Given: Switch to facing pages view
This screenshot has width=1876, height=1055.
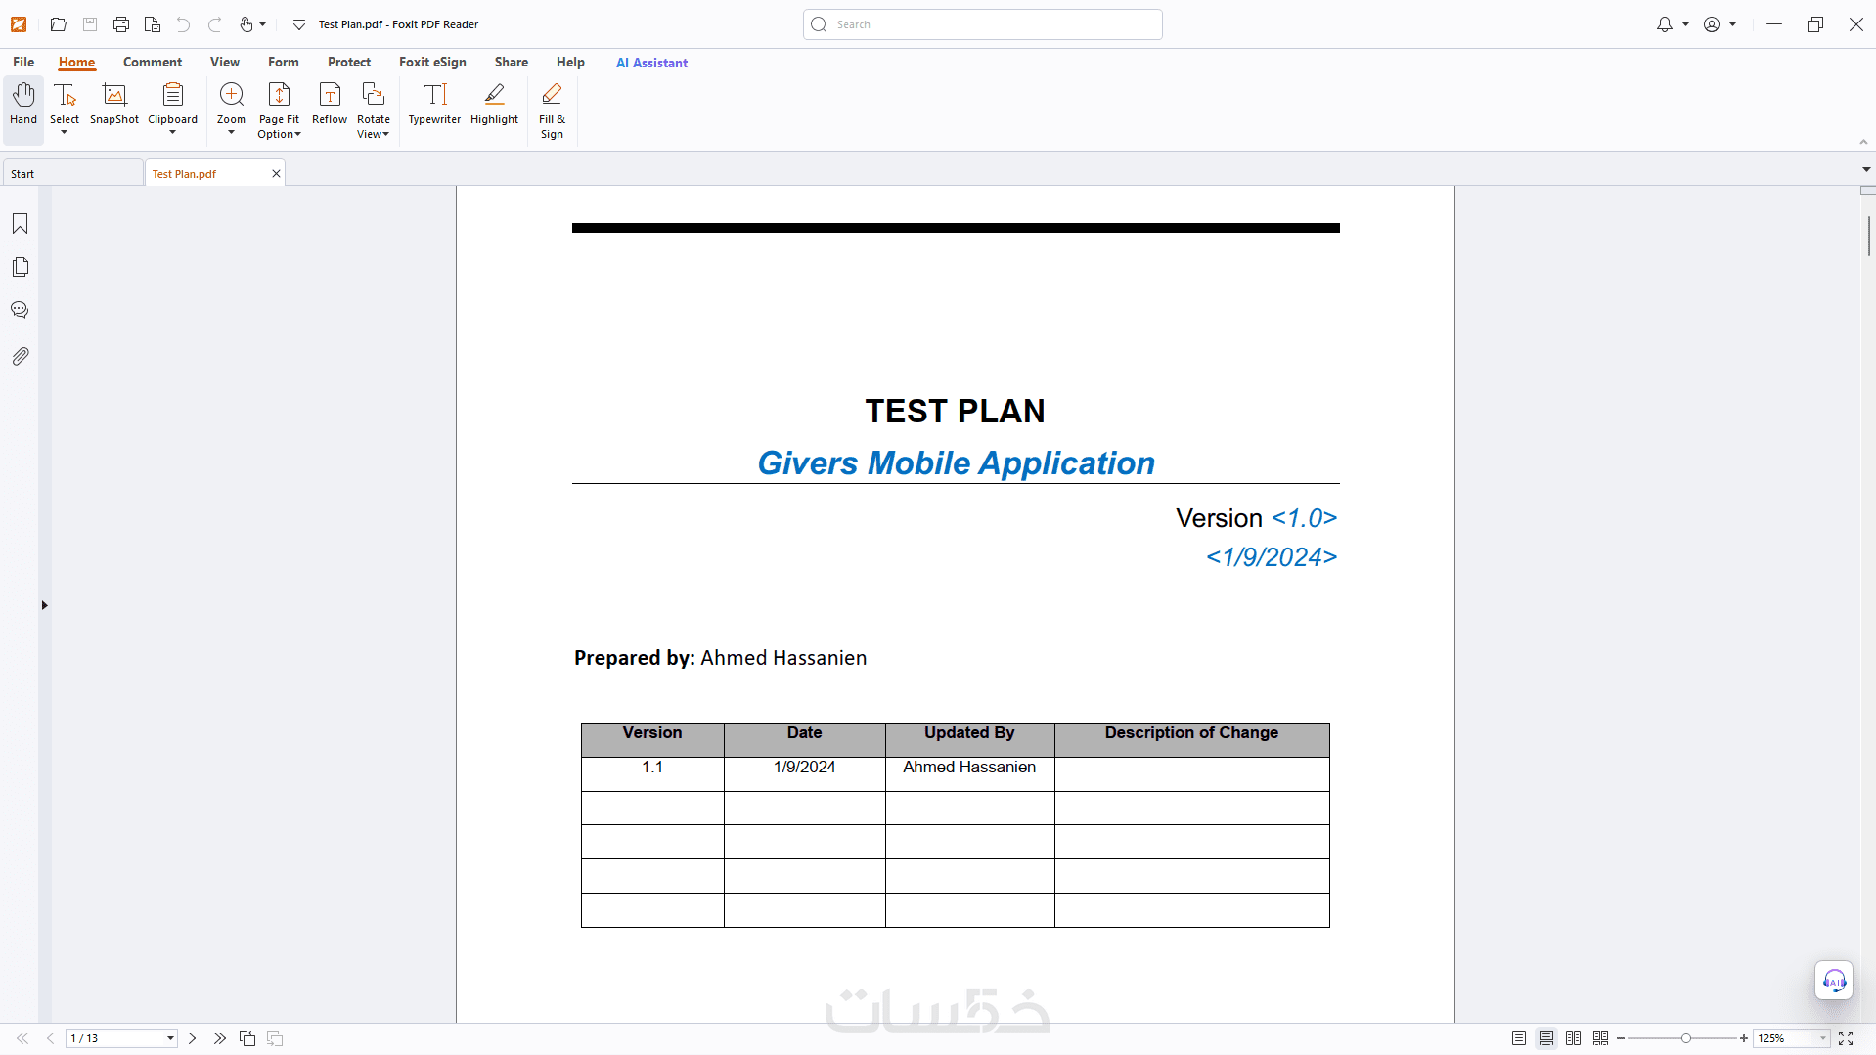Looking at the screenshot, I should tap(1574, 1038).
